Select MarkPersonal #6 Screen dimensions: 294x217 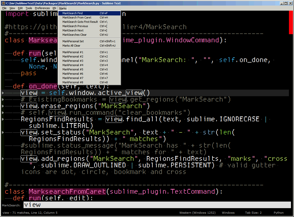pyautogui.click(x=89, y=74)
